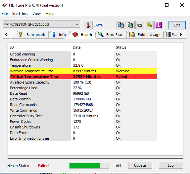The image size is (190, 174).
Task: Minimize the HD Tune Pro window
Action: pos(152,5)
